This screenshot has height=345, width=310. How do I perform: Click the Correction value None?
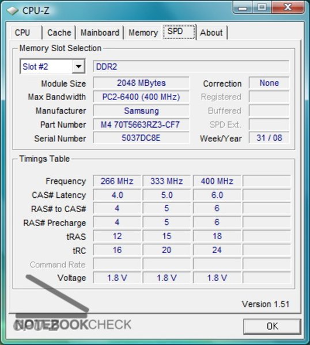pyautogui.click(x=269, y=83)
